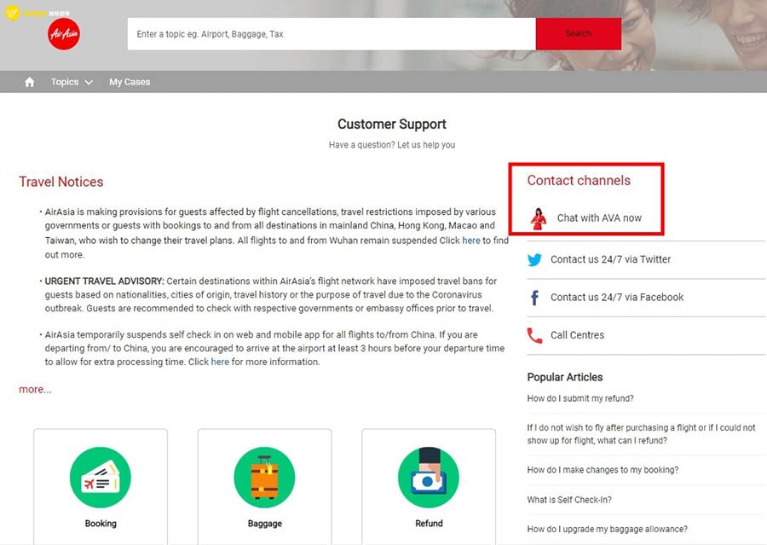This screenshot has height=545, width=767.
Task: Expand the Topics dropdown menu
Action: click(71, 82)
